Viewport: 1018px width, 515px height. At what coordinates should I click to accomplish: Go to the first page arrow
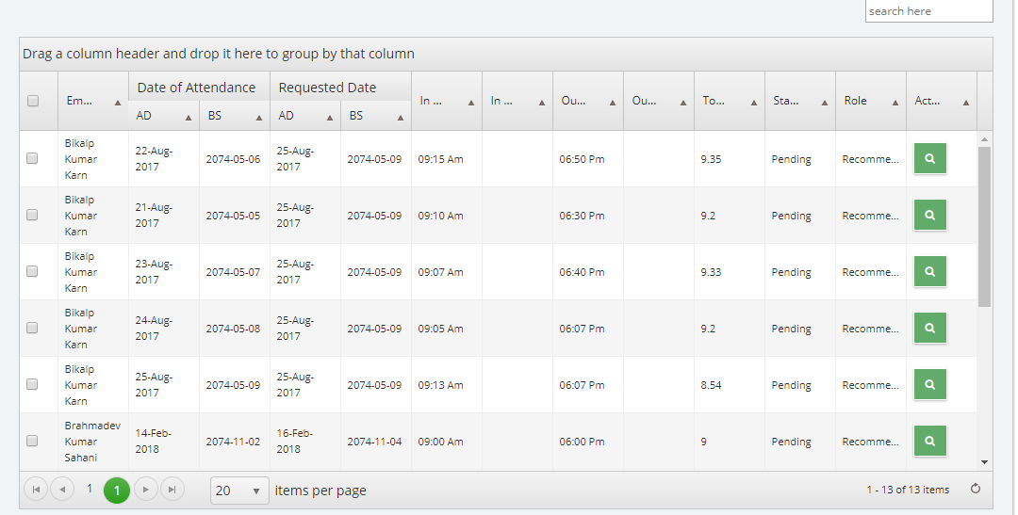point(36,489)
